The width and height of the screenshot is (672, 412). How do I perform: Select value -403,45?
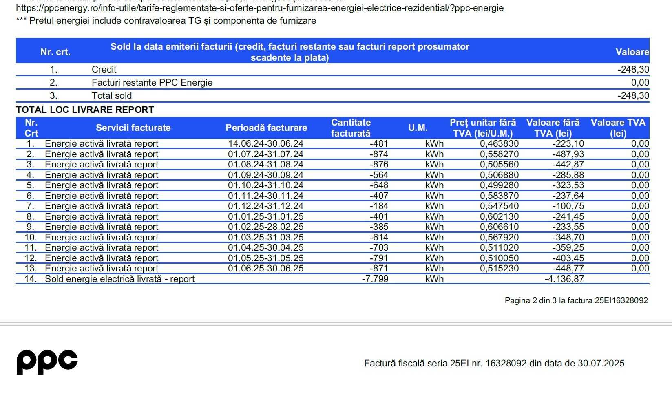[568, 258]
